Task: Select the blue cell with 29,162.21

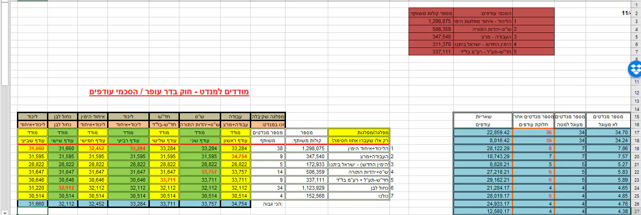Action: coord(483,180)
